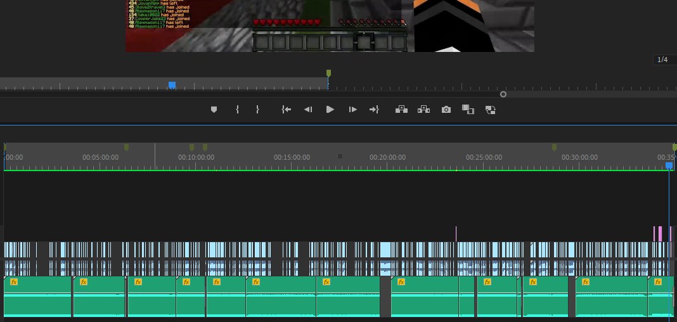
Task: Click the Mark Out bracket icon
Action: click(257, 110)
